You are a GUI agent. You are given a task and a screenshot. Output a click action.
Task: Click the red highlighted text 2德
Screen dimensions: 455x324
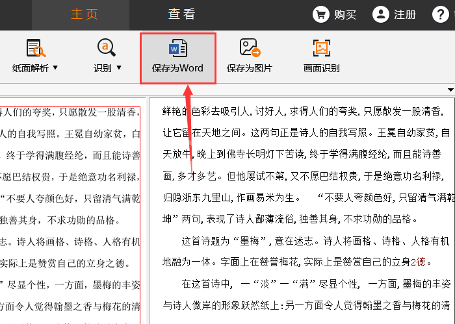point(418,262)
